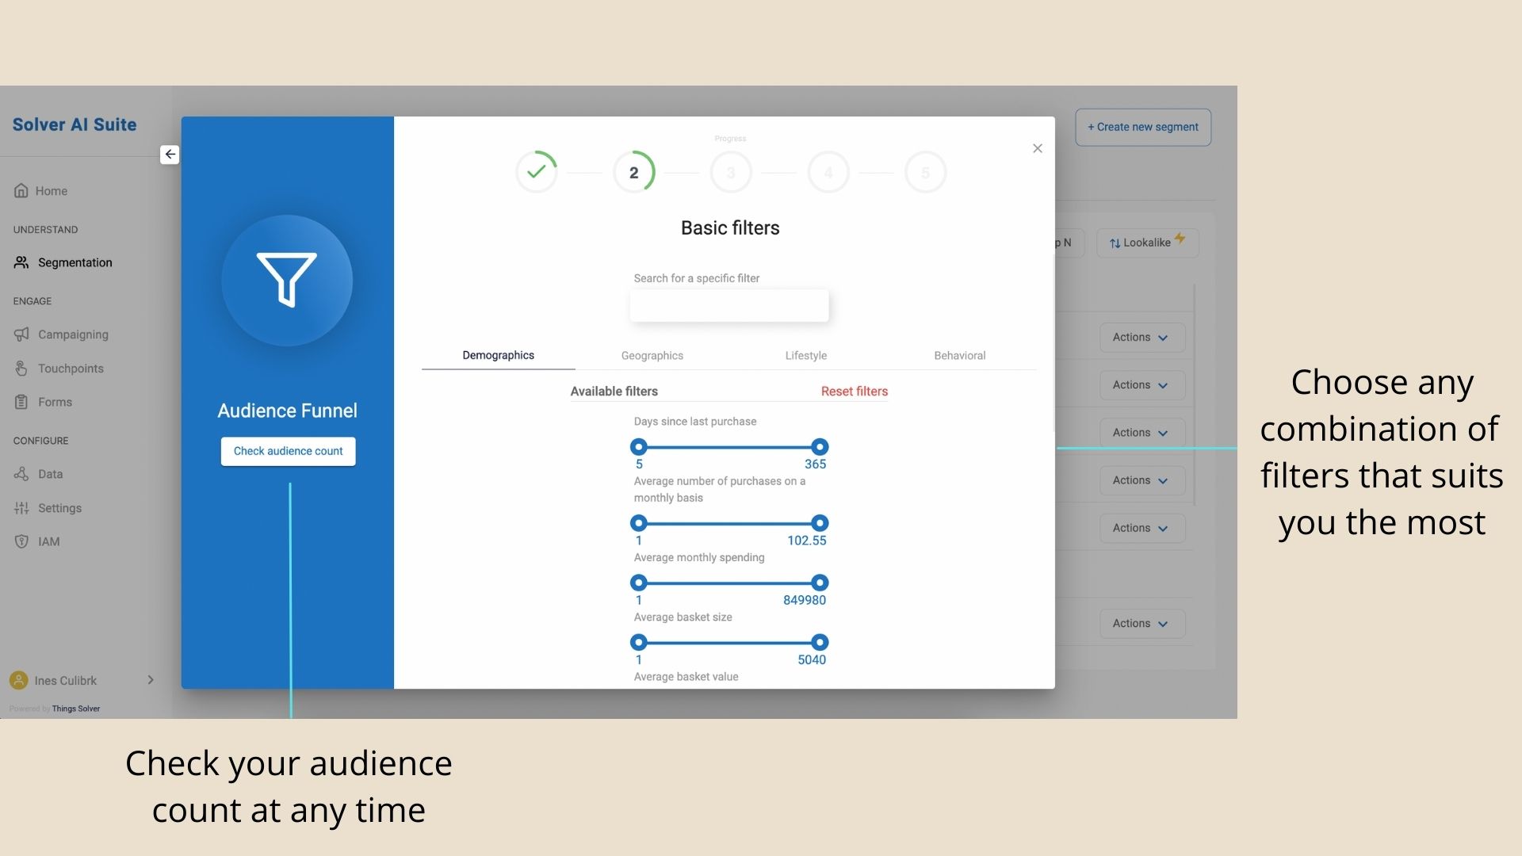Open the bottom Actions dropdown
This screenshot has width=1522, height=856.
pyautogui.click(x=1142, y=624)
